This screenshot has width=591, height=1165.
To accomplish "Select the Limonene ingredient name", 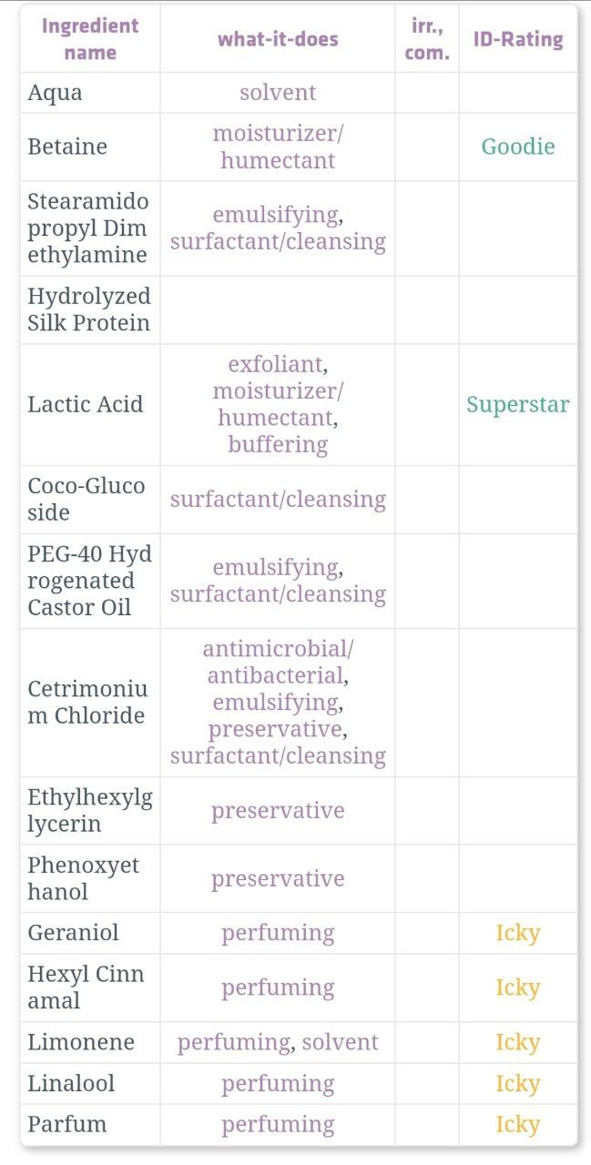I will [81, 1042].
